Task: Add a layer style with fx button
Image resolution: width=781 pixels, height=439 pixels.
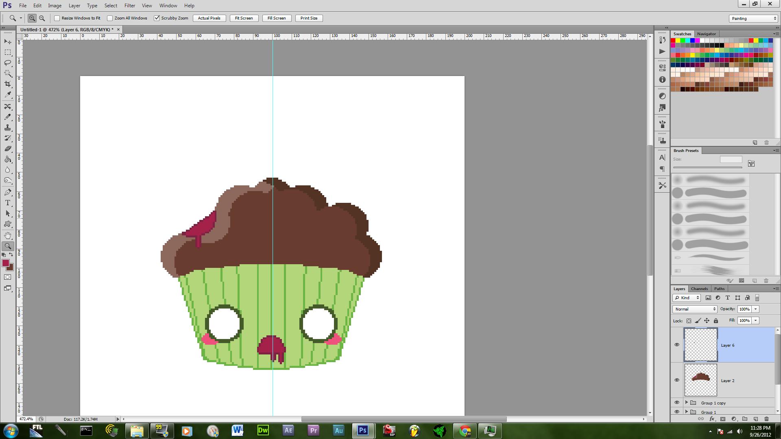Action: point(712,419)
